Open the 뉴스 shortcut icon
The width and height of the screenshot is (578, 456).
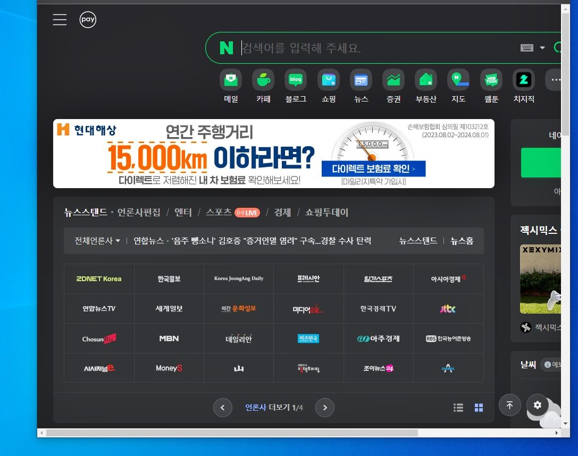tap(361, 80)
